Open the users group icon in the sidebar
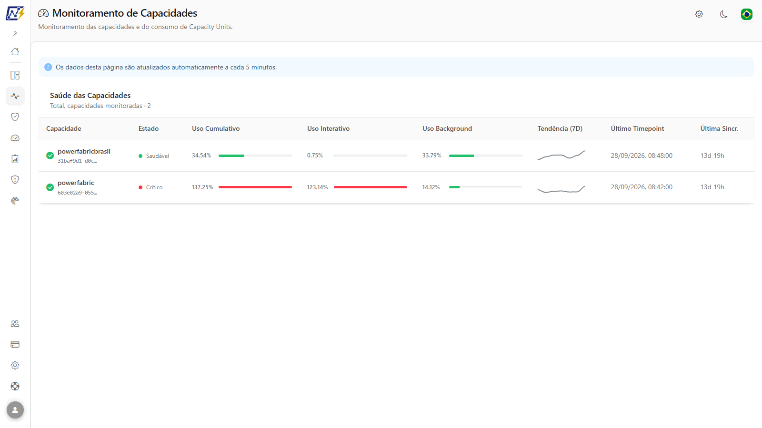 click(x=15, y=323)
